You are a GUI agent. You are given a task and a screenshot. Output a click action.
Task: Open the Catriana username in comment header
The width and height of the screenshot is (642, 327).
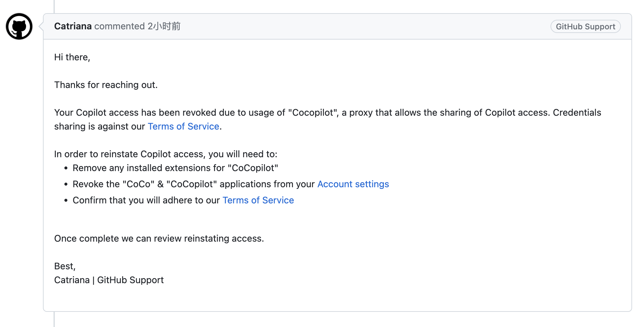pos(73,26)
